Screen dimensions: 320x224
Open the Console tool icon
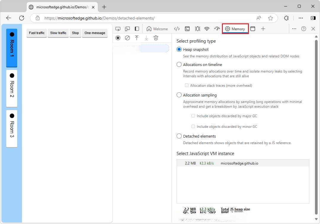[x=187, y=29]
